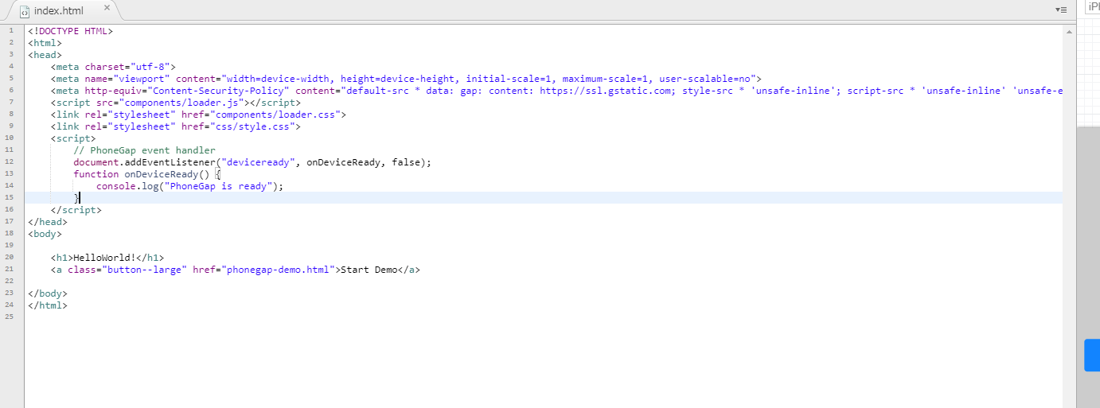Screen dimensions: 1100x408
Task: Click the PhoneGap event handler comment
Action: [x=144, y=150]
